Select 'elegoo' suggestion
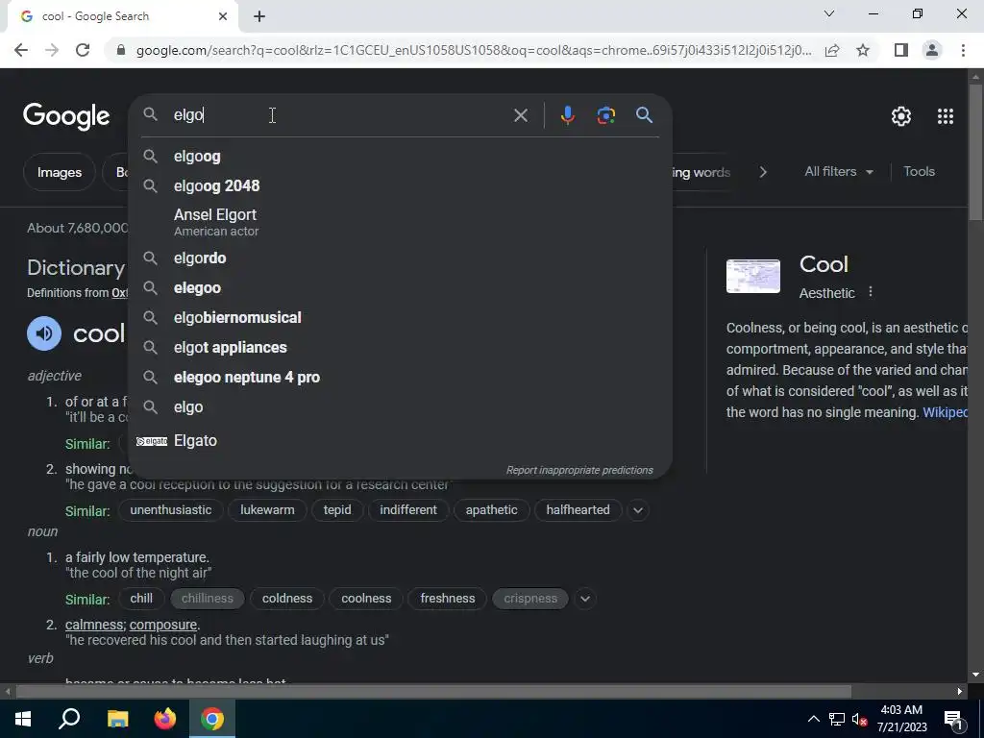The image size is (984, 738). pos(401,288)
